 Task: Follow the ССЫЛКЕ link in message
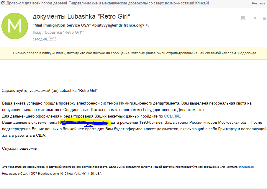pyautogui.click(x=172, y=116)
